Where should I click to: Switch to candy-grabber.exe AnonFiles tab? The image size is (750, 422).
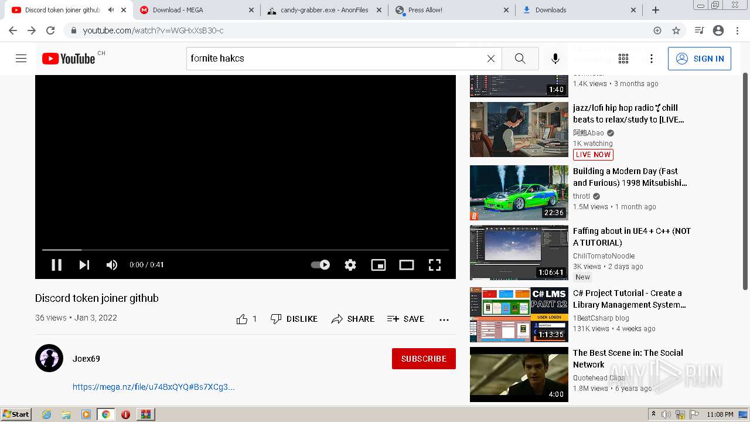tap(323, 10)
